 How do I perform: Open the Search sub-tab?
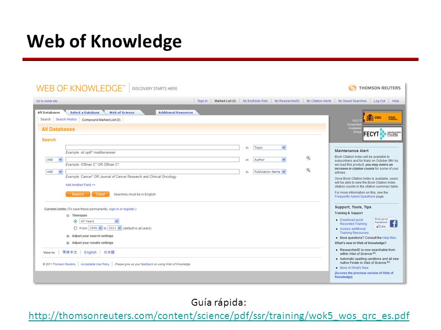(45, 120)
